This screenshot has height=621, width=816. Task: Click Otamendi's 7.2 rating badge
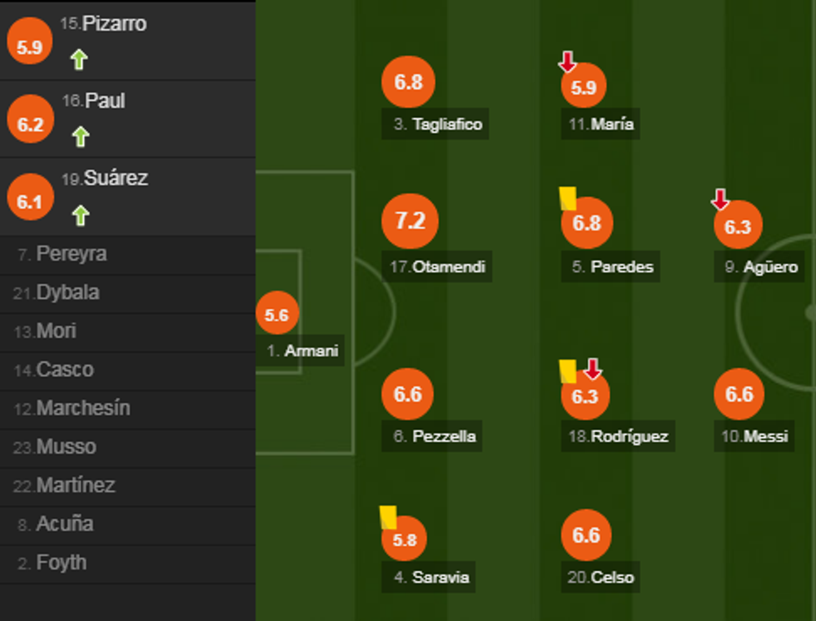point(410,221)
